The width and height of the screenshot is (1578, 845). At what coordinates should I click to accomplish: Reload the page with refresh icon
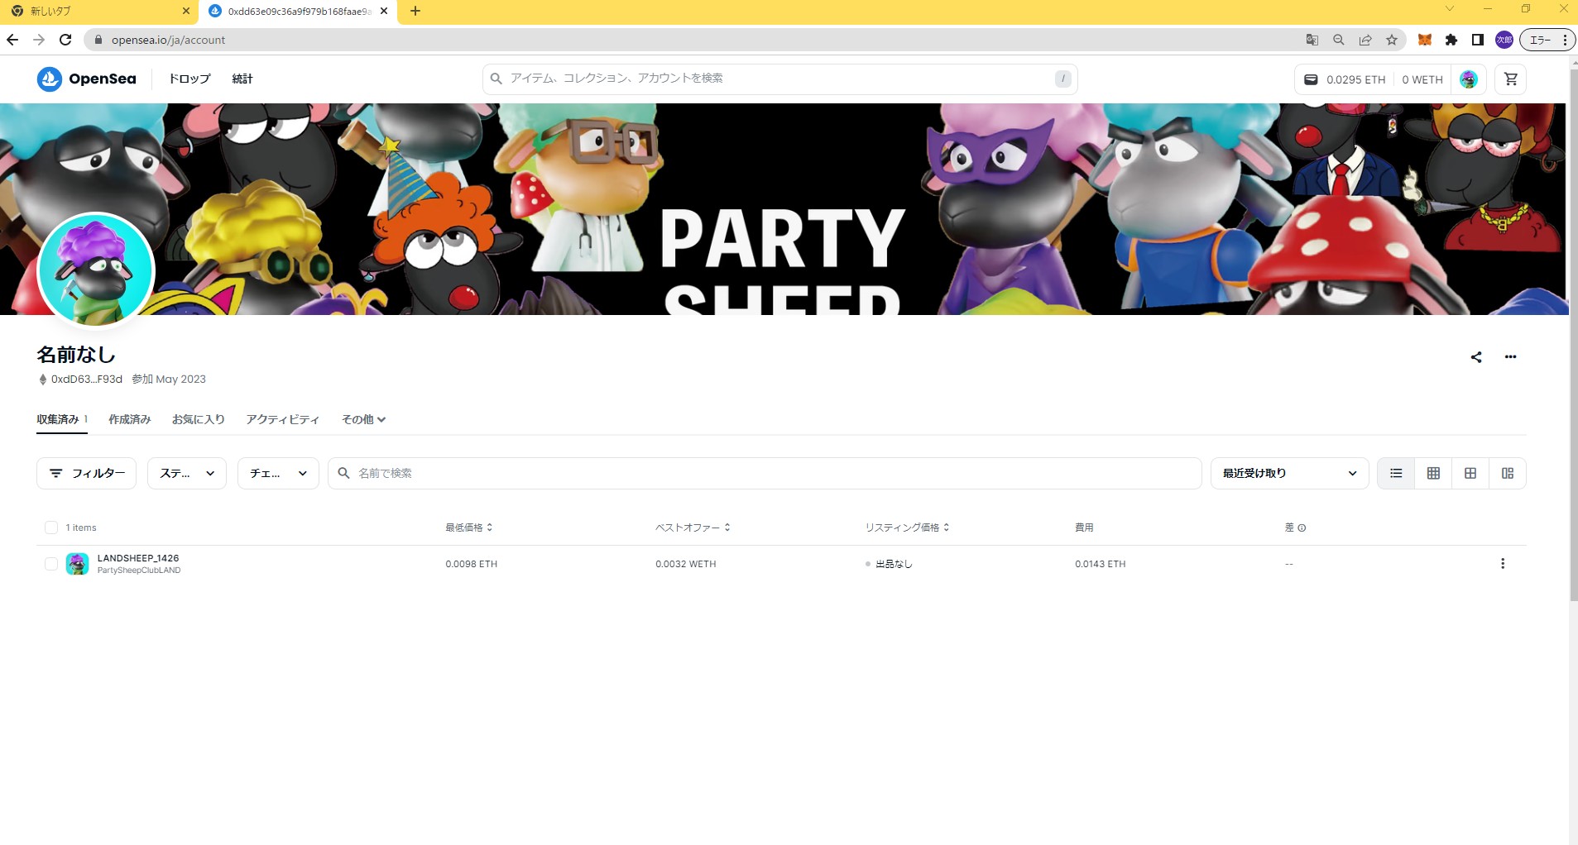tap(65, 40)
